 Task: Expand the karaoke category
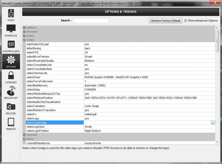click(24, 135)
